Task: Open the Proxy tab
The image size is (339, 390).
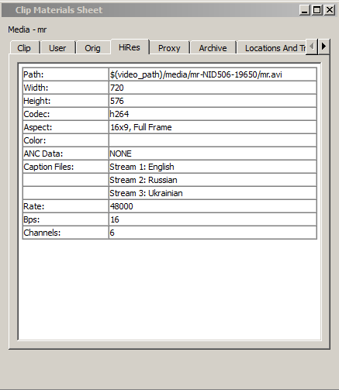Action: click(x=169, y=48)
